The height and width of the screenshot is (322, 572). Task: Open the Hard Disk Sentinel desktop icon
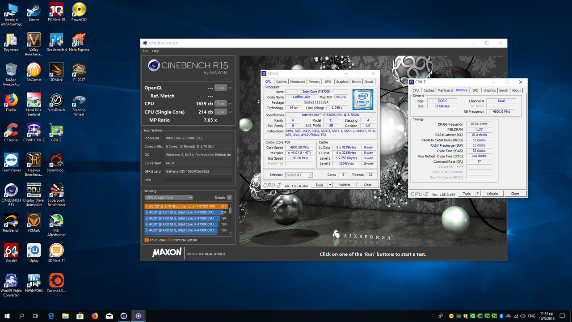click(x=34, y=105)
